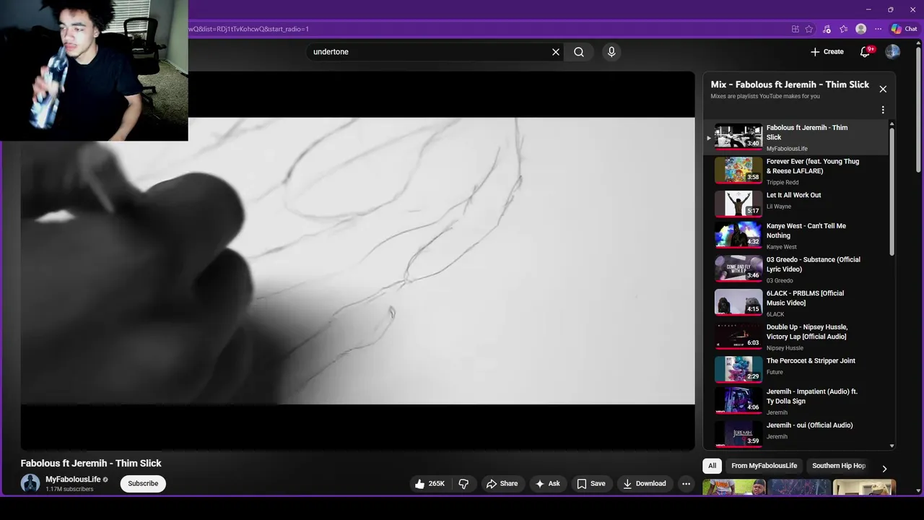Open Copilot Chat button

[904, 29]
